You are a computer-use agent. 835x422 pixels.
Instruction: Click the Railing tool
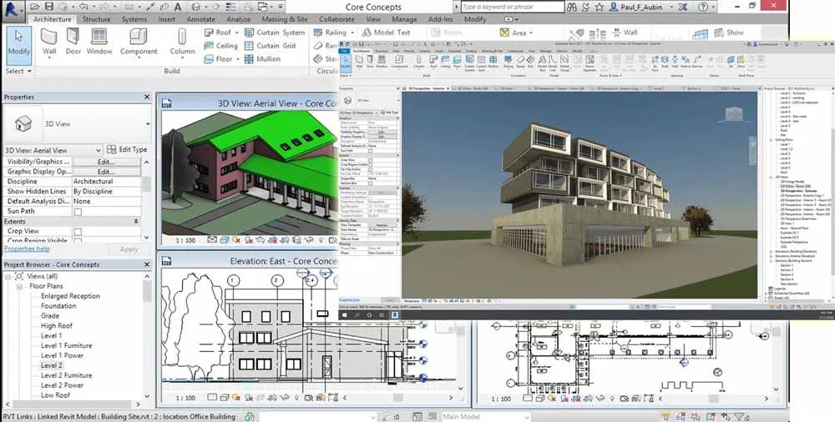click(x=330, y=33)
